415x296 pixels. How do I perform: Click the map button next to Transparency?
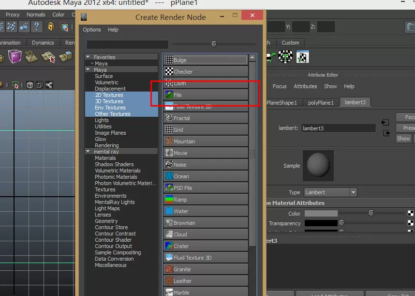(x=410, y=223)
